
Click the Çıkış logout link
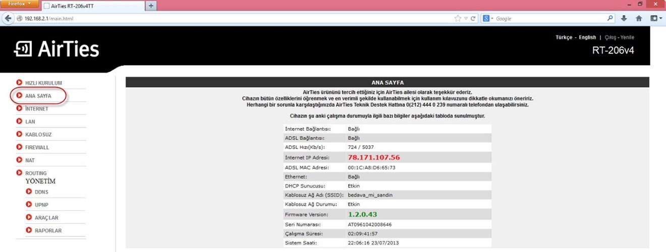(x=610, y=37)
